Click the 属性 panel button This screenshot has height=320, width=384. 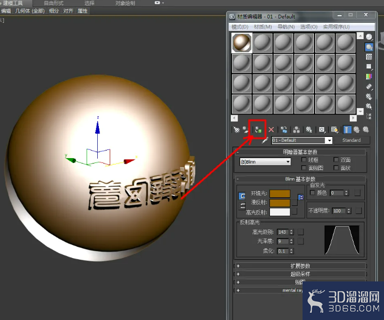coord(83,11)
